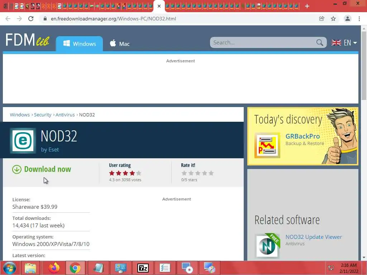Screen dimensions: 367x275
Task: Click the 'by Eset' developer link
Action: tap(50, 150)
